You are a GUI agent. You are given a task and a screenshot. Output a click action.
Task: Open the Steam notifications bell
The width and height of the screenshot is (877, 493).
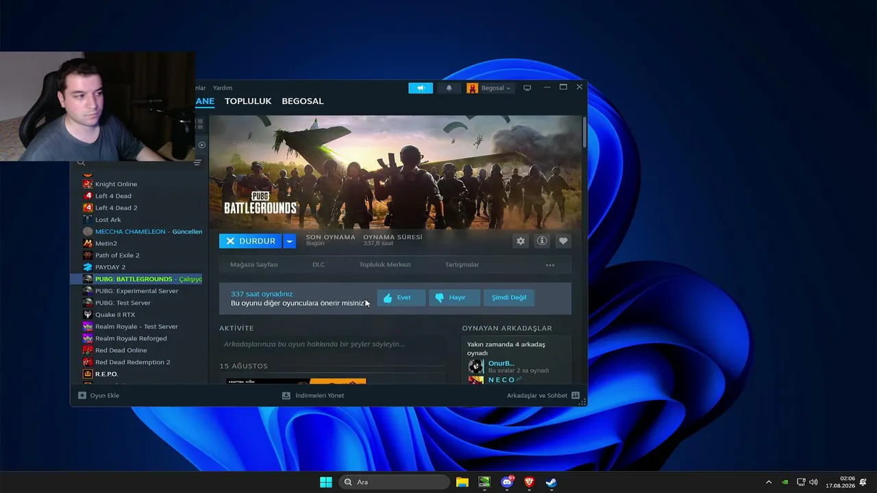(x=449, y=88)
